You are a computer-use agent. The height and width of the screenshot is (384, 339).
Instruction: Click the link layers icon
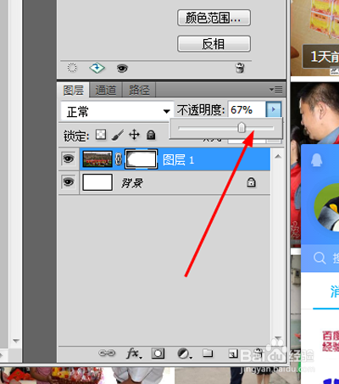[x=107, y=353]
